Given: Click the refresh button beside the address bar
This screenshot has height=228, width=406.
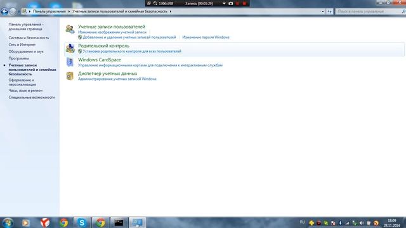Looking at the screenshot, I should (x=329, y=11).
